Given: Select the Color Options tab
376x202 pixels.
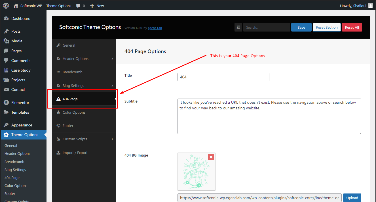Looking at the screenshot, I should click(84, 112).
